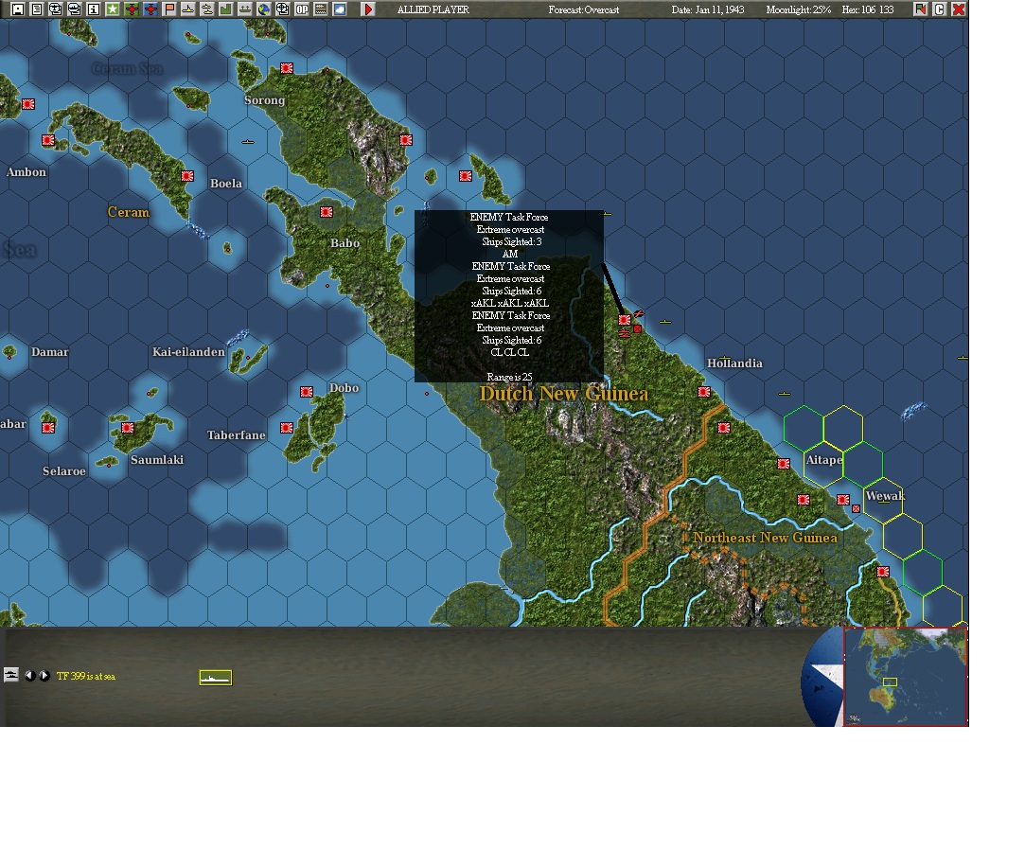This screenshot has width=1025, height=850.
Task: Click the info 'i' icon in the toolbar
Action: (x=94, y=9)
